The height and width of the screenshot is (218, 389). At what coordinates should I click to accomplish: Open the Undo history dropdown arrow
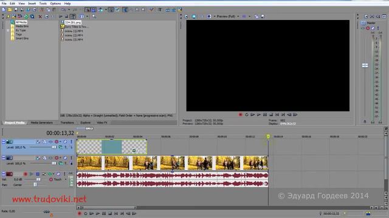point(69,10)
